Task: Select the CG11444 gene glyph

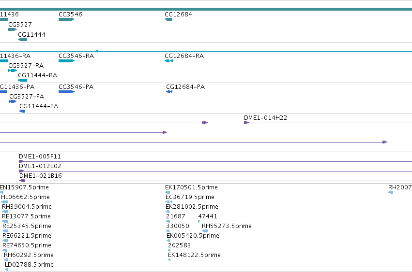Action: (23, 40)
